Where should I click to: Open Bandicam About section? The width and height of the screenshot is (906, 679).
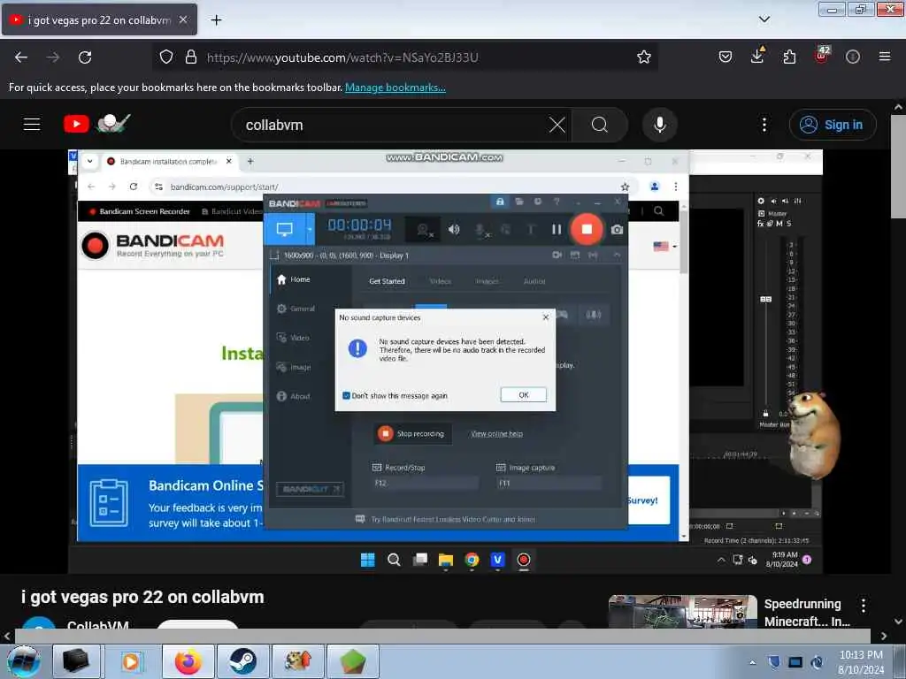294,396
